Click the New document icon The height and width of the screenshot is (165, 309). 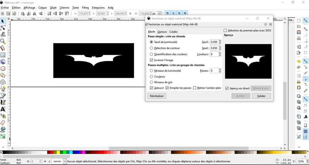click(299, 21)
